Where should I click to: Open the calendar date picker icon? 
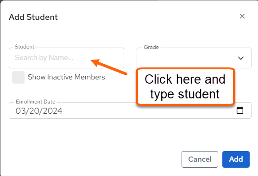pyautogui.click(x=240, y=110)
